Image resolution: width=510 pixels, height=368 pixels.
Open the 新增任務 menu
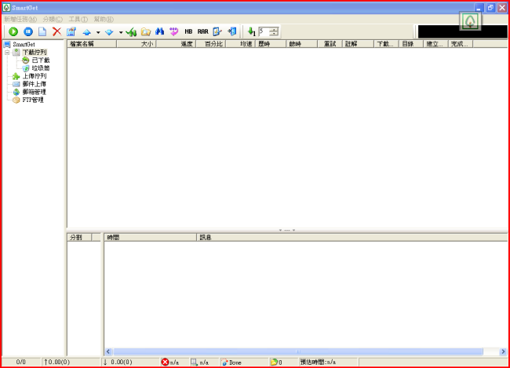tap(20, 19)
